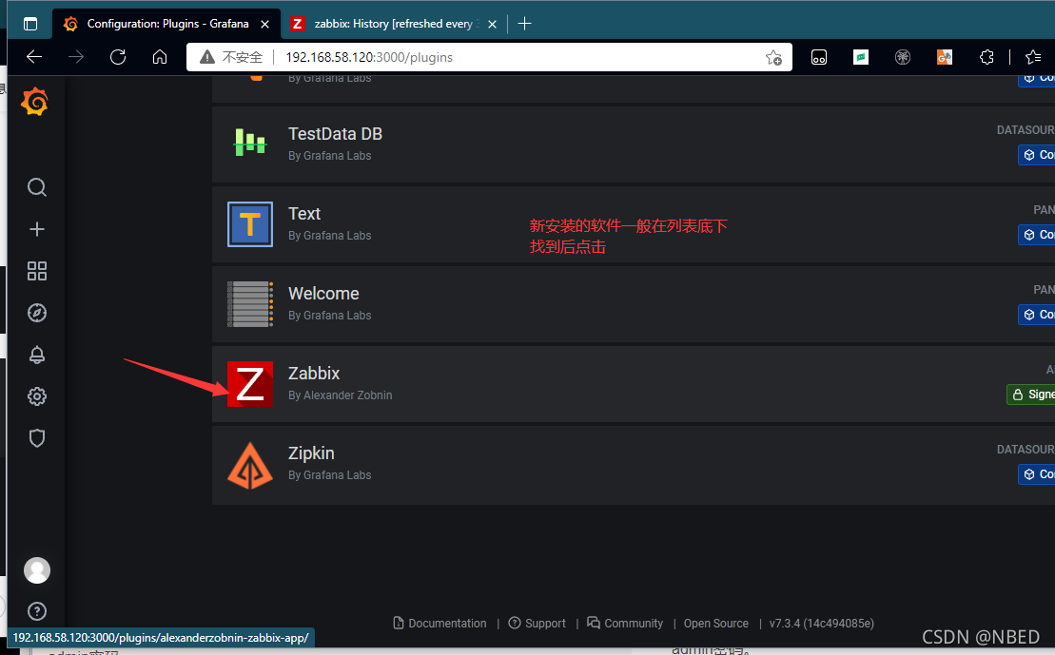Open the Open Source footer link
Viewport: 1055px width, 655px height.
pos(716,624)
